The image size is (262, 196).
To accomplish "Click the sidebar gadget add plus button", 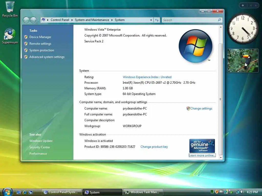I will coord(243,5).
